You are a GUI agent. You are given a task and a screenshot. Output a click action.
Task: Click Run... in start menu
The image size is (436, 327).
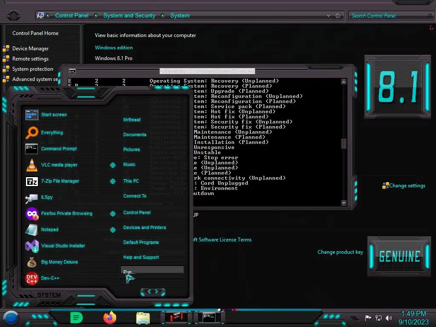click(152, 272)
